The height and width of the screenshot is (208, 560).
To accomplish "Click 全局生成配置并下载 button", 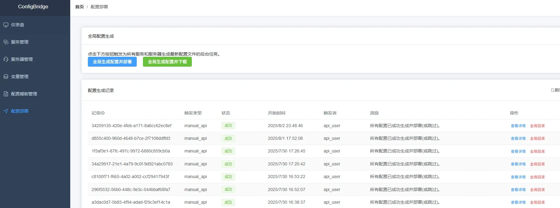I will [x=167, y=62].
